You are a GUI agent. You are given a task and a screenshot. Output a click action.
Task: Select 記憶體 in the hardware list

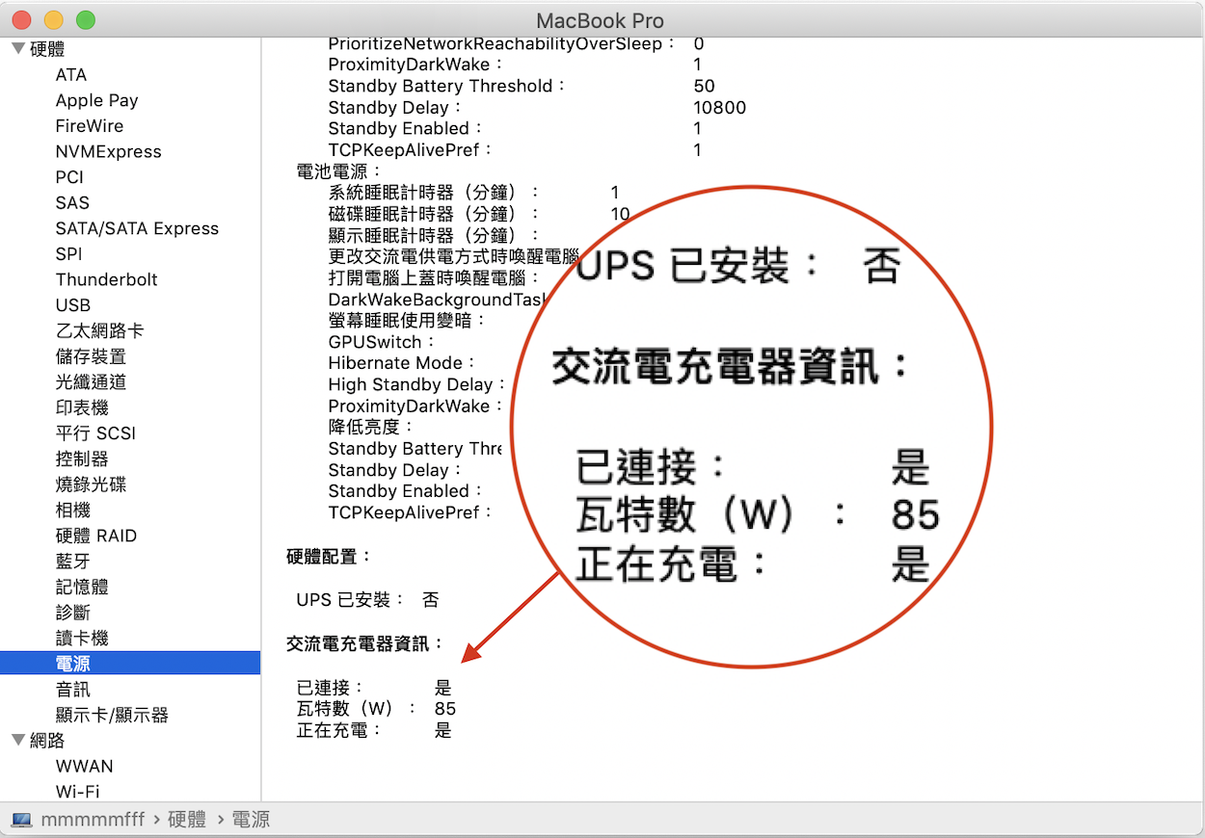[x=82, y=587]
